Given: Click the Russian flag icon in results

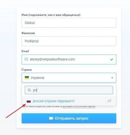Looking at the screenshot, I should (29, 101).
